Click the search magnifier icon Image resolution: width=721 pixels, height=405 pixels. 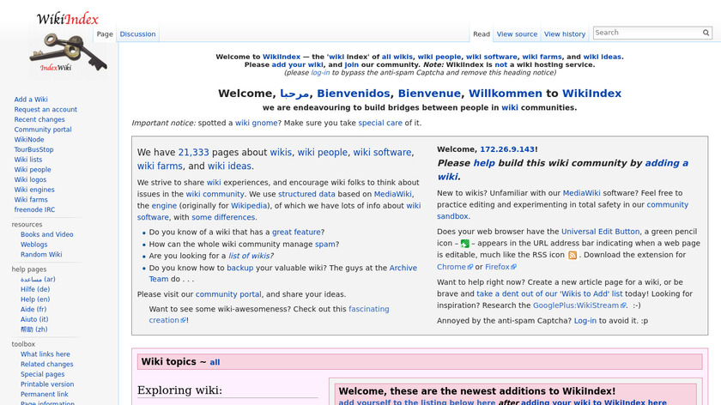tap(706, 33)
